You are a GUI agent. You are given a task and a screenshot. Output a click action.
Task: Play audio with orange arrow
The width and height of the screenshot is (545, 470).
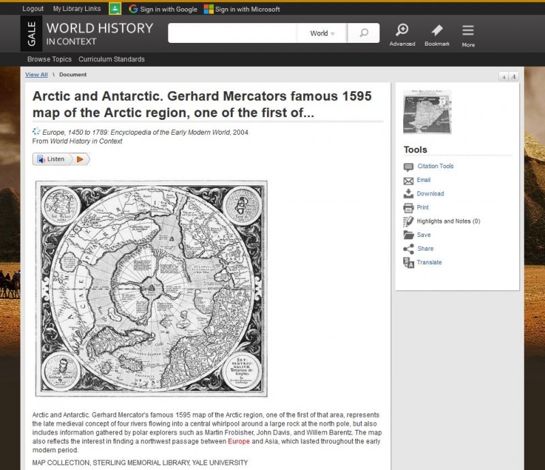[x=80, y=159]
